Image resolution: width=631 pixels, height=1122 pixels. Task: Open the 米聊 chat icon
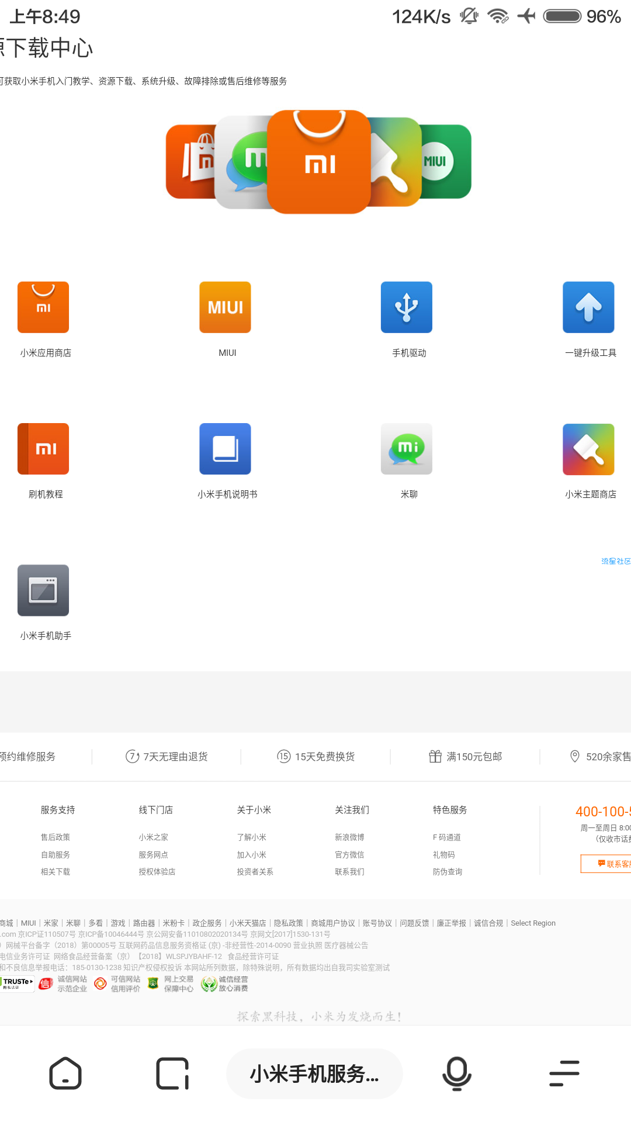coord(407,449)
